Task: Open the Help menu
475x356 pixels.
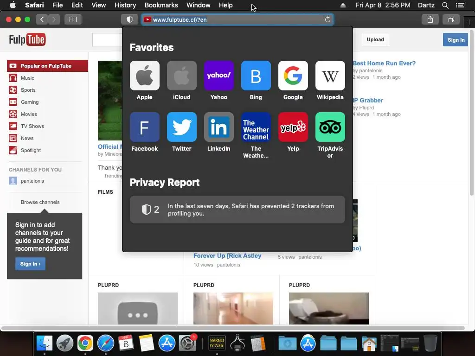Action: (x=226, y=5)
